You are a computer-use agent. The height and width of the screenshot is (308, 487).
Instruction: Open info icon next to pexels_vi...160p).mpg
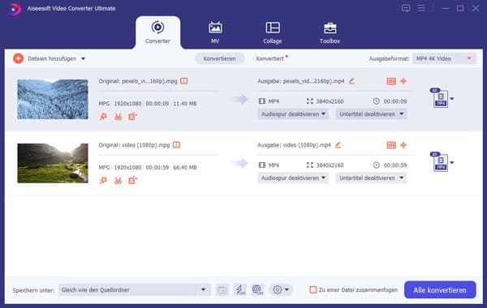[x=184, y=81]
